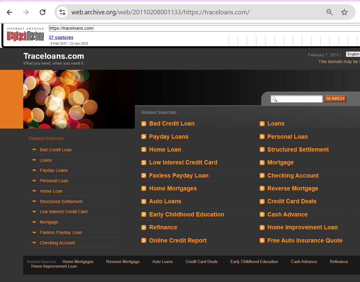Click the browser address bar URL
360x282 pixels.
click(x=161, y=12)
